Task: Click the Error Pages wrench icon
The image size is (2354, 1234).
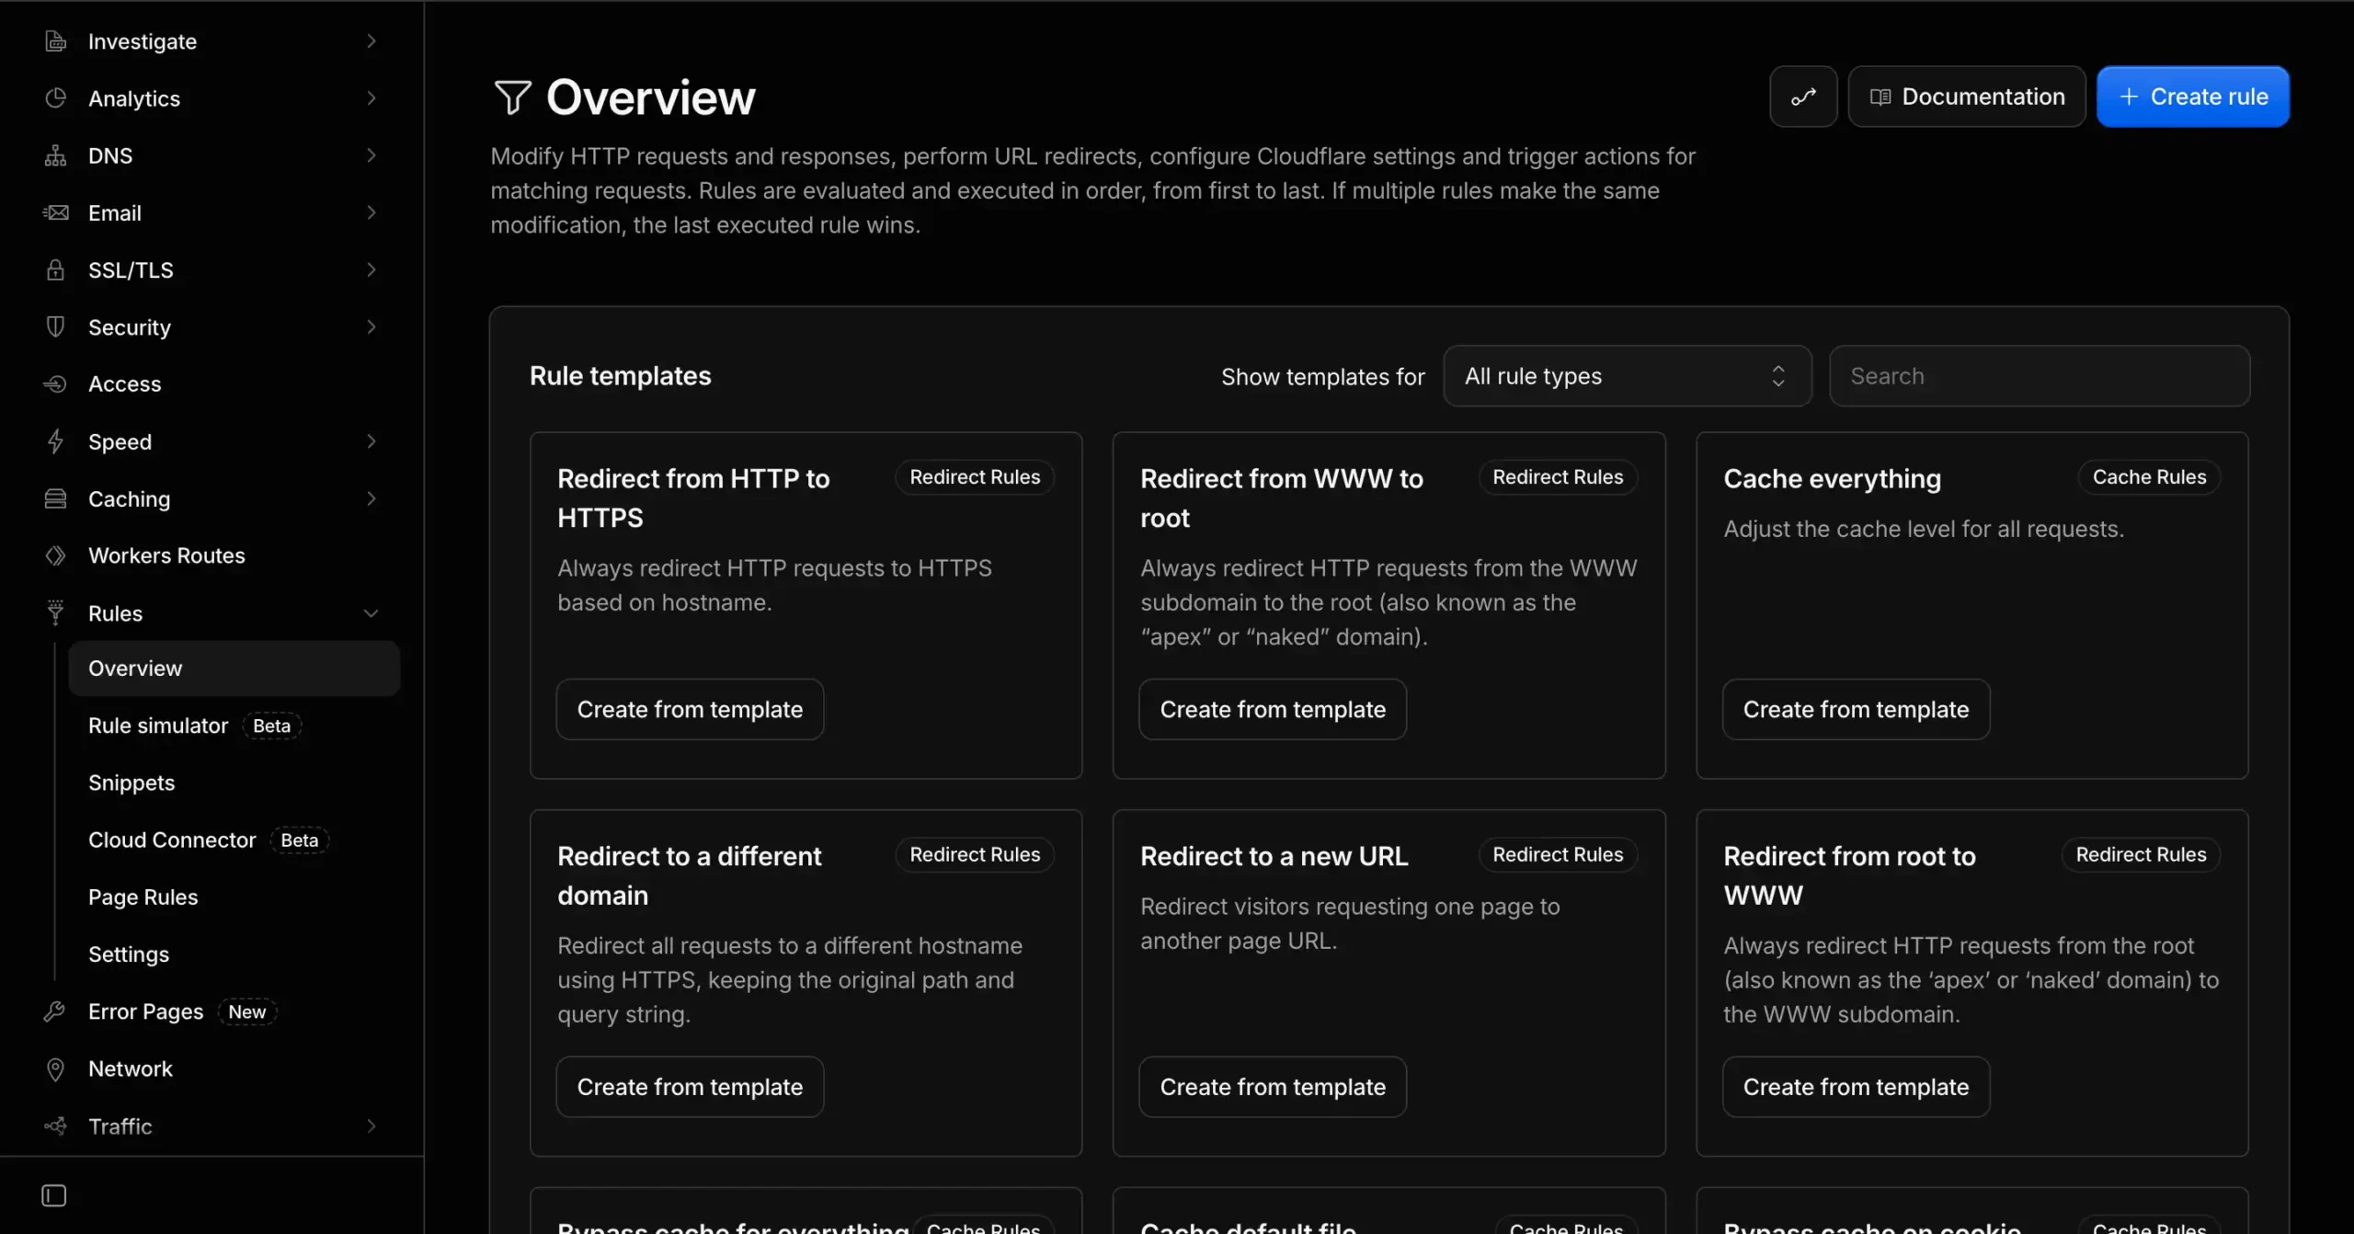Action: [x=55, y=1011]
